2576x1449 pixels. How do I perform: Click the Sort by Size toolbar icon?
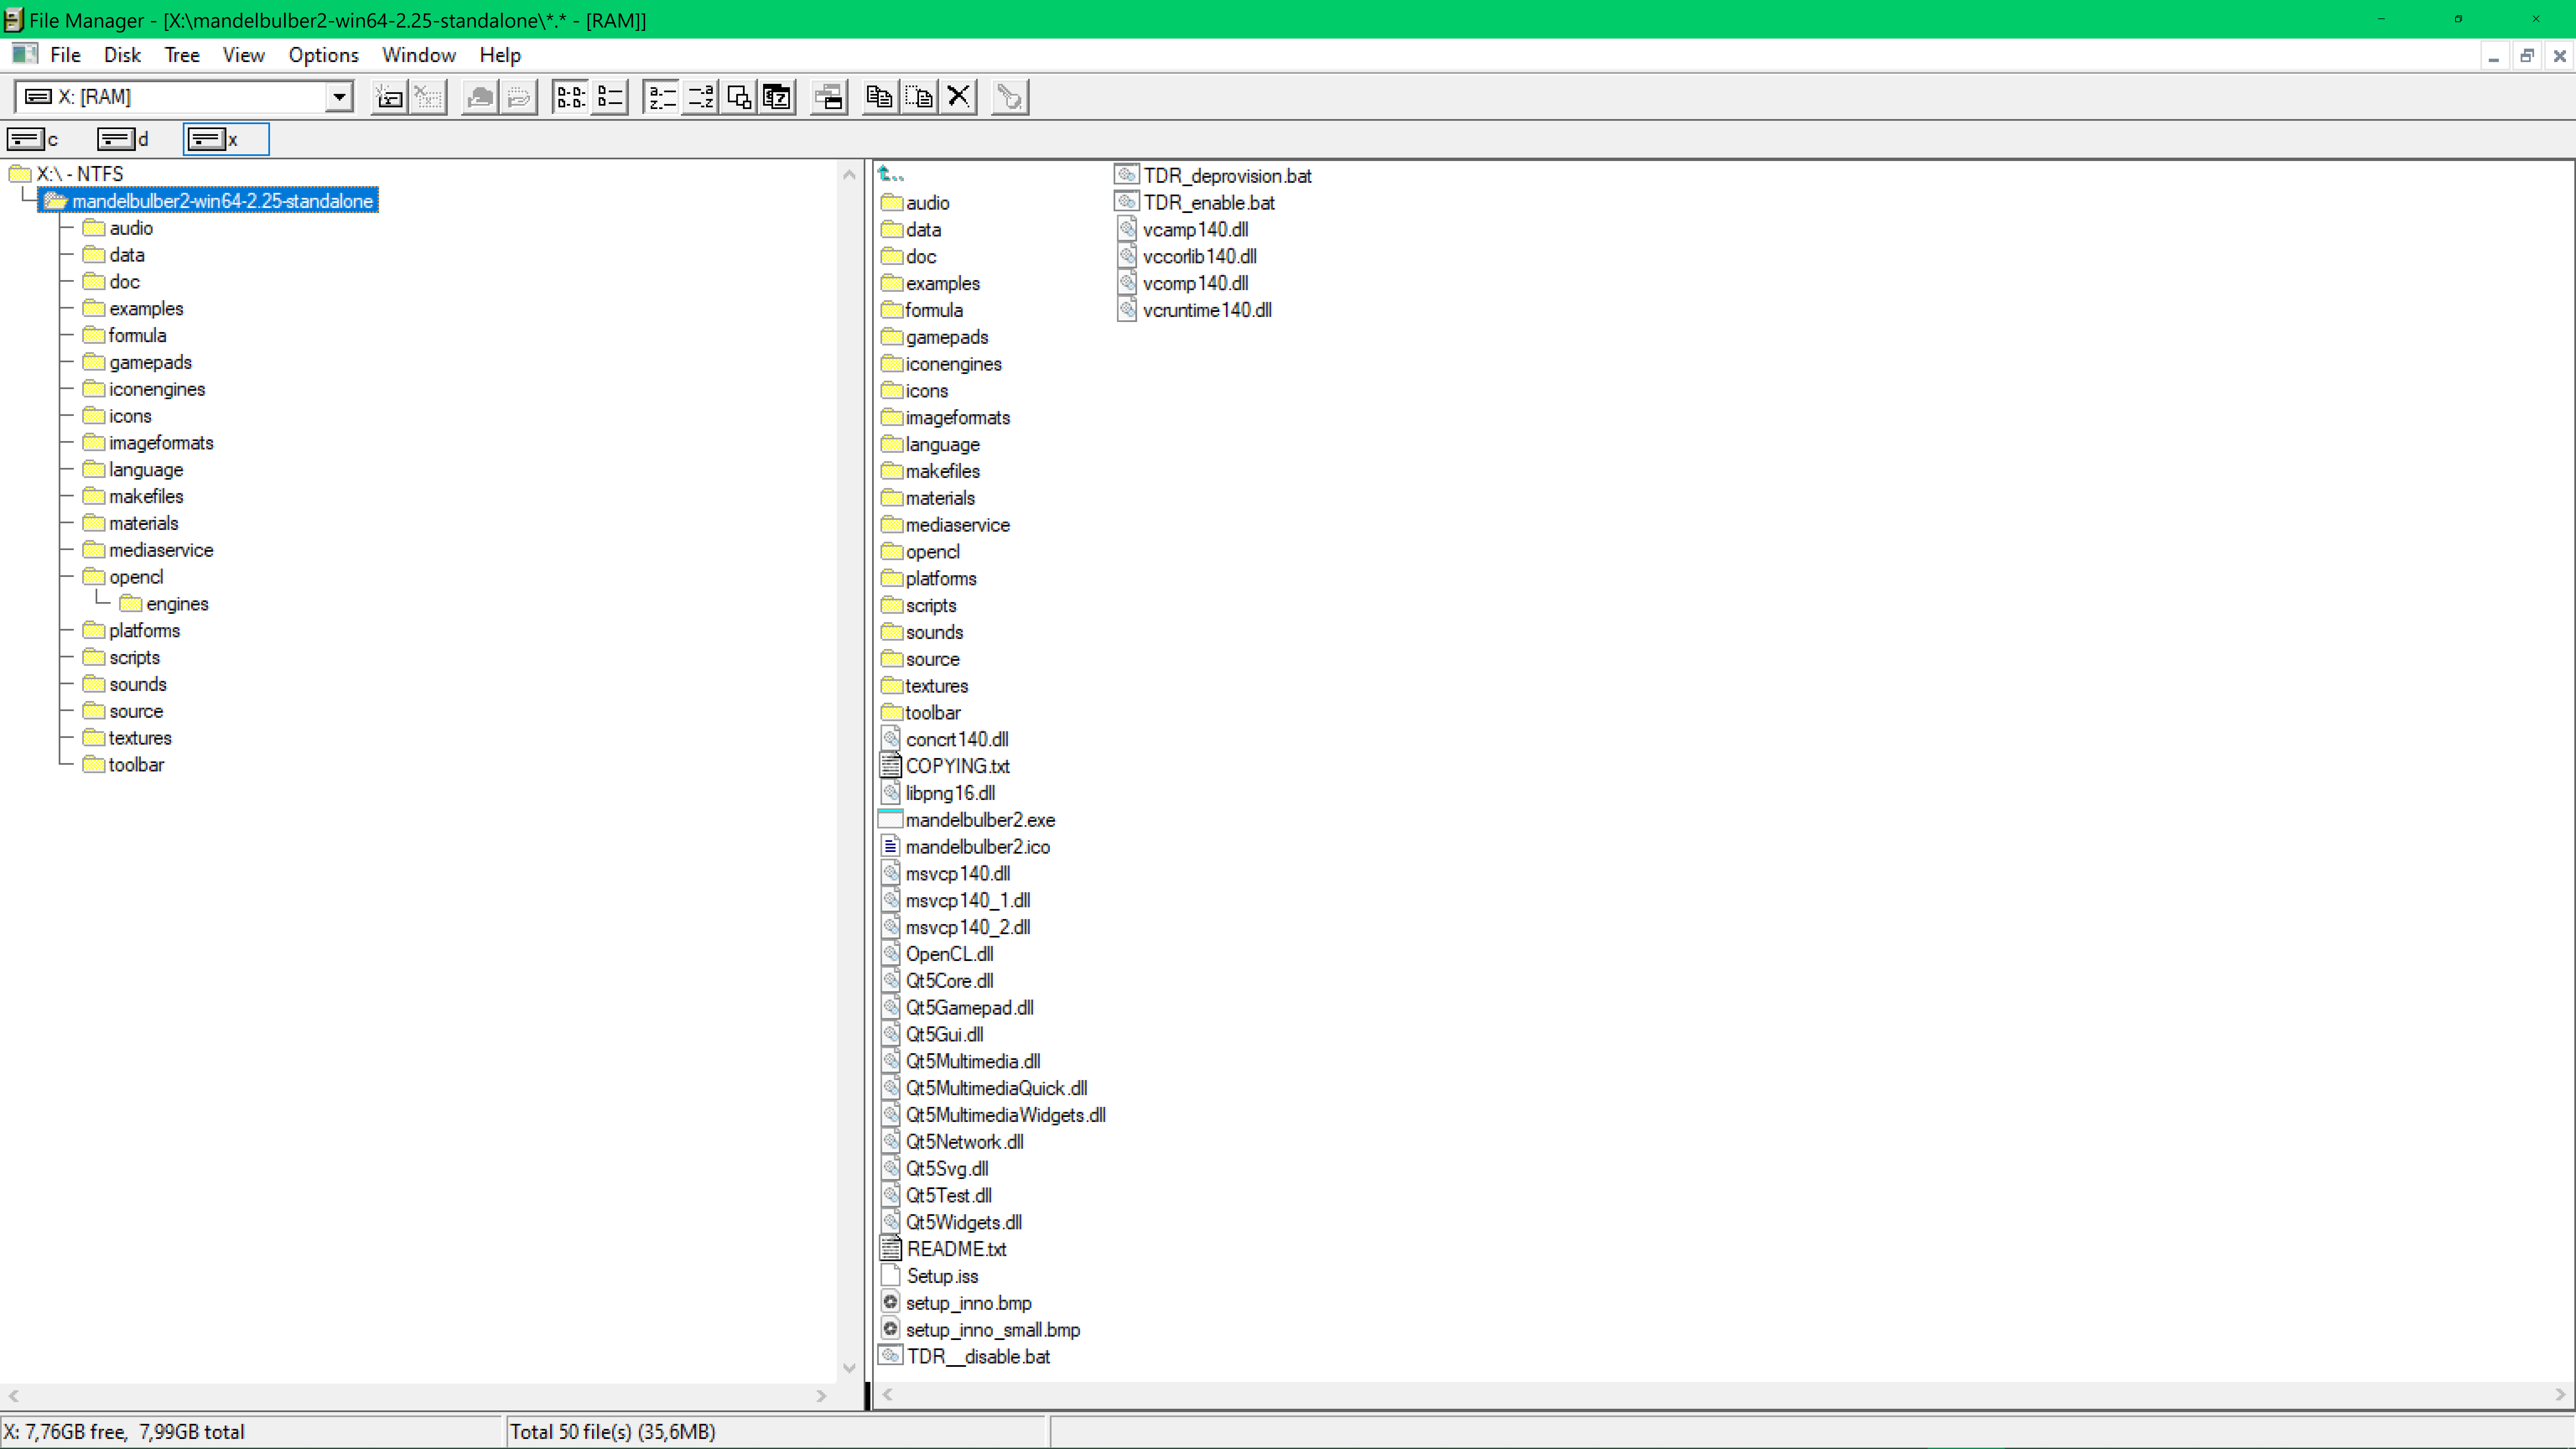[739, 97]
